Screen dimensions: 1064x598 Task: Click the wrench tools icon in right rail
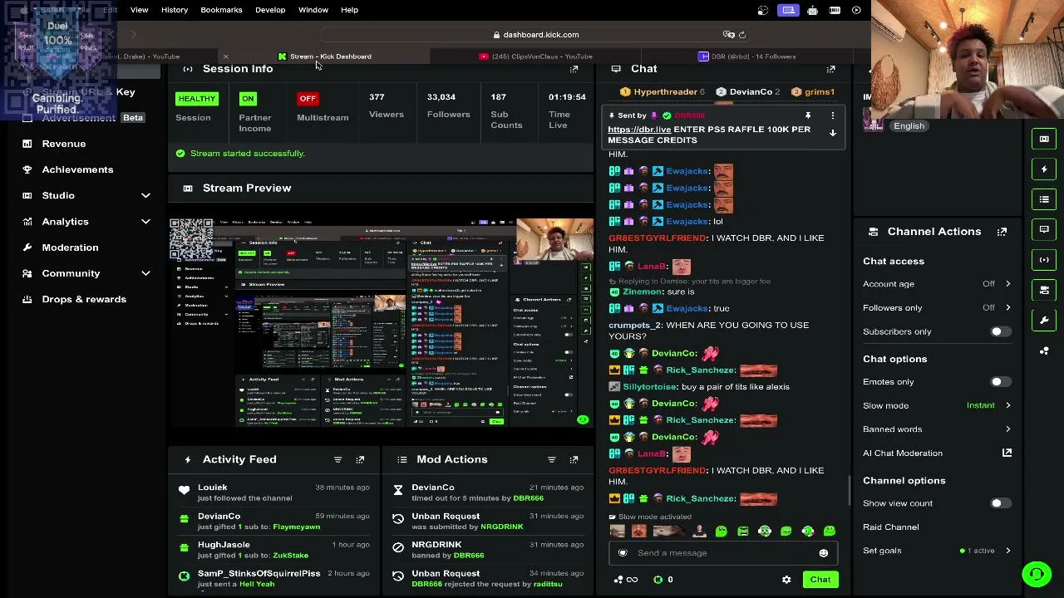point(1044,320)
